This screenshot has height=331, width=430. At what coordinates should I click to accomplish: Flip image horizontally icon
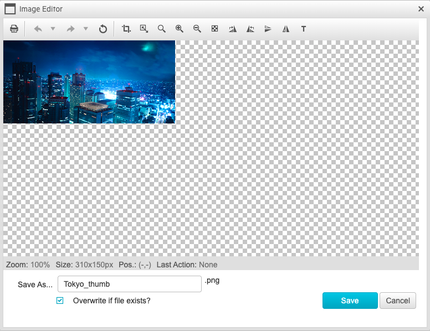(x=286, y=29)
